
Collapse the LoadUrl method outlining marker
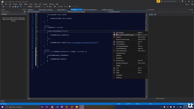(37, 28)
